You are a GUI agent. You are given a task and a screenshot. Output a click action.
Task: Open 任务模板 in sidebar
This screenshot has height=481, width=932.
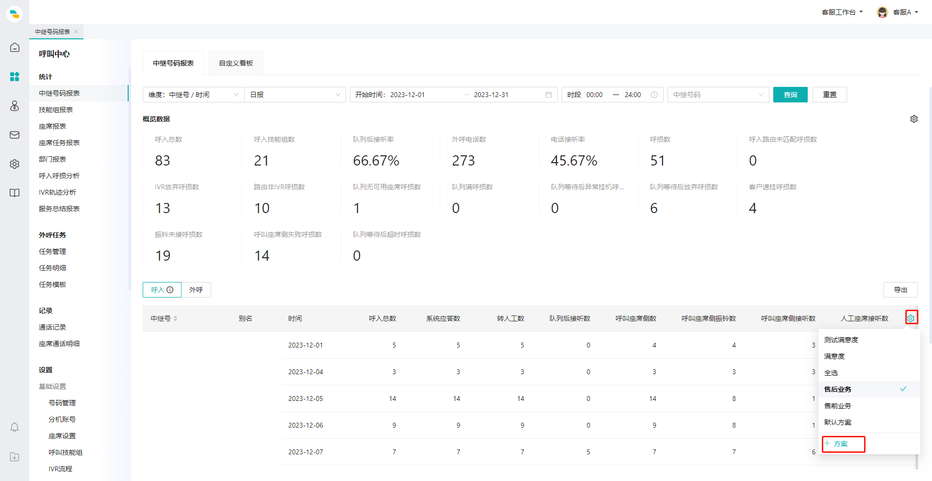pyautogui.click(x=52, y=284)
